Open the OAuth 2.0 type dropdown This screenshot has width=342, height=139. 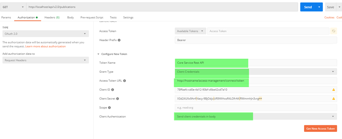(46, 33)
